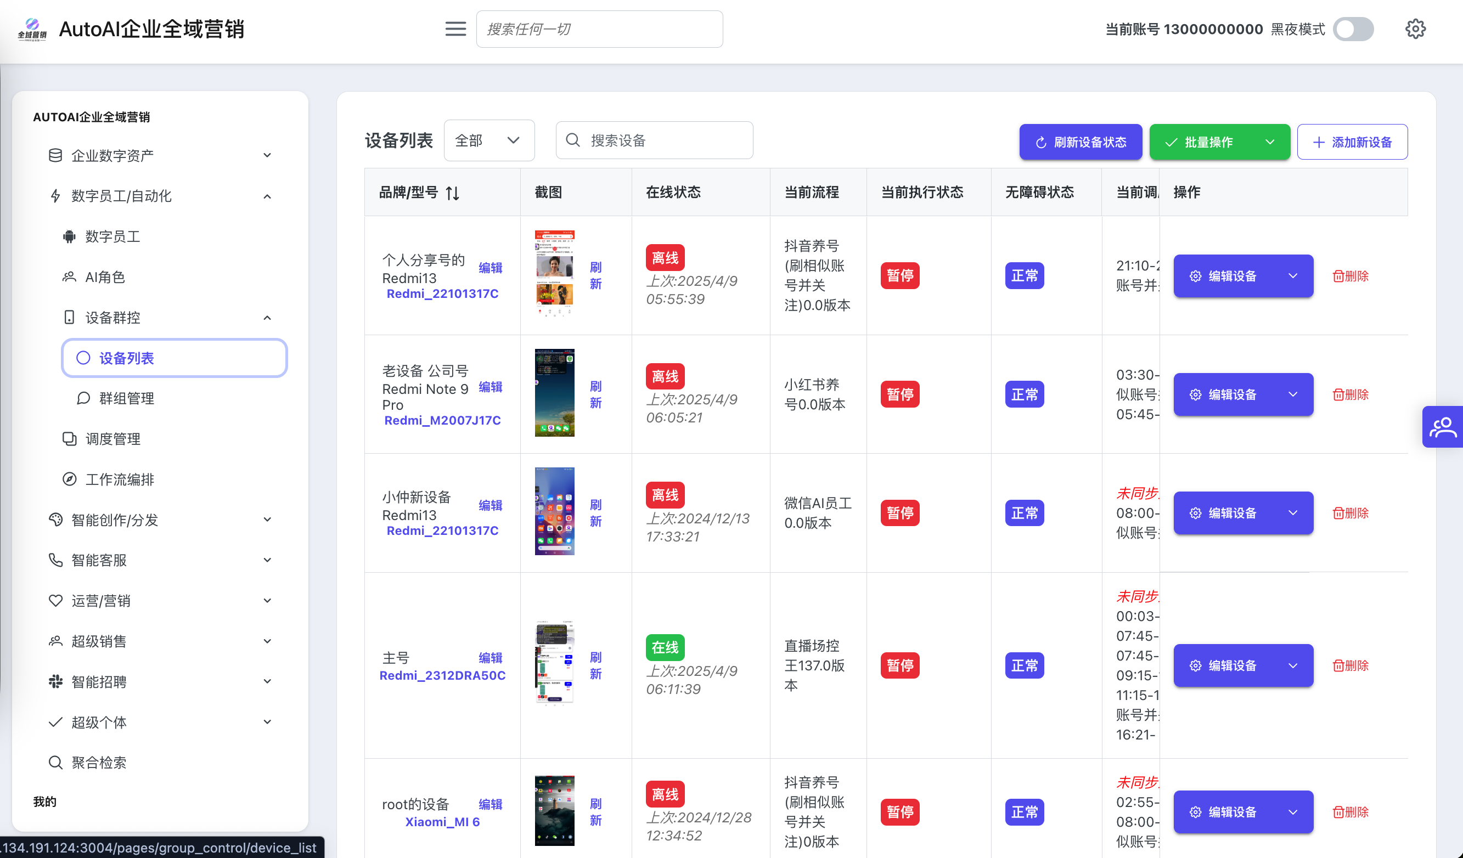Click 编辑 next to 小仲新设备

point(491,506)
